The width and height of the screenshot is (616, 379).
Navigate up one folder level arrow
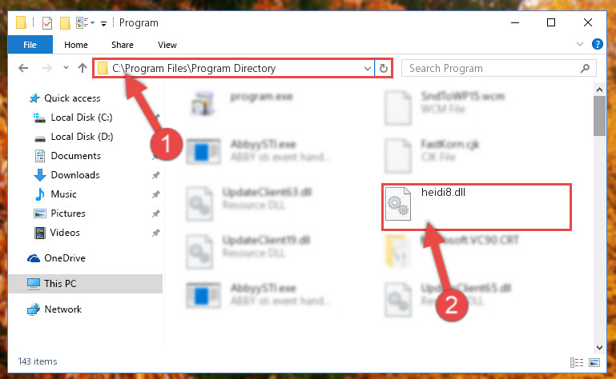tap(83, 68)
